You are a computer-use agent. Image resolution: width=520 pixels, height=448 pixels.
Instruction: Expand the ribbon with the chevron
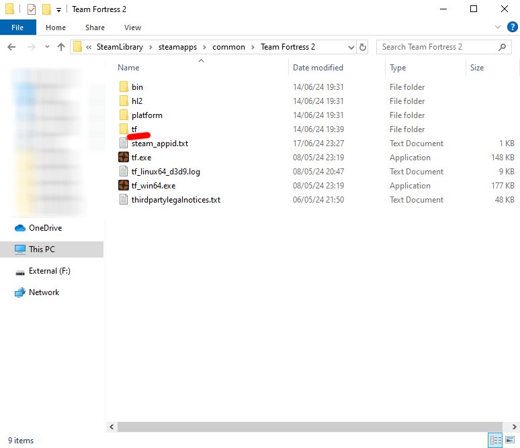(x=497, y=27)
